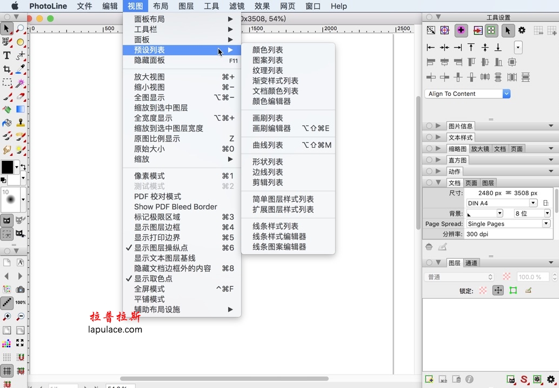Expand the 动作 panel
The height and width of the screenshot is (388, 559).
pyautogui.click(x=438, y=172)
